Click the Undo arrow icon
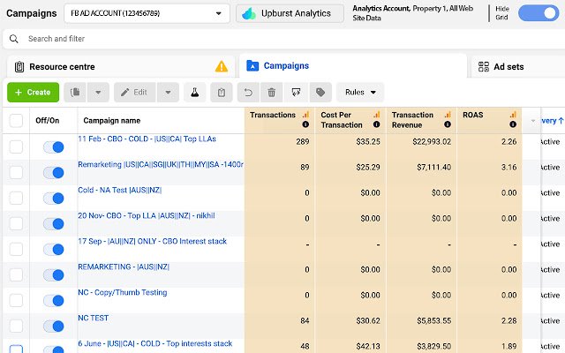Screen dimensions: 565x353 click(x=248, y=93)
